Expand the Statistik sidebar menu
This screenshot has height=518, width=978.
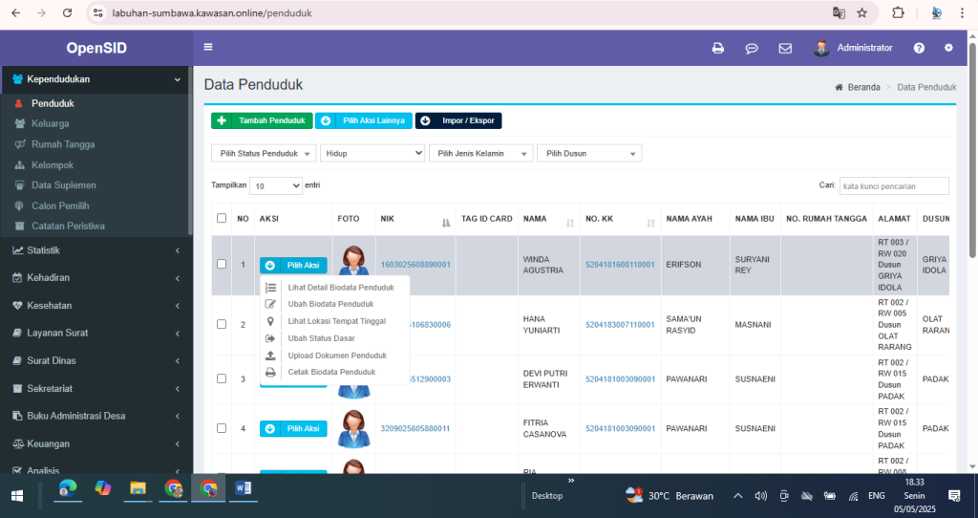(96, 250)
